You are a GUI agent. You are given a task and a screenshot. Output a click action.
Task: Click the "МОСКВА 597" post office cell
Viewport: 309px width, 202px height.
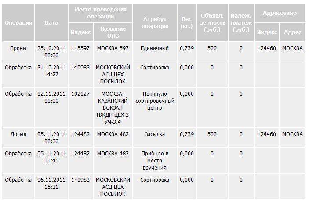click(x=113, y=48)
